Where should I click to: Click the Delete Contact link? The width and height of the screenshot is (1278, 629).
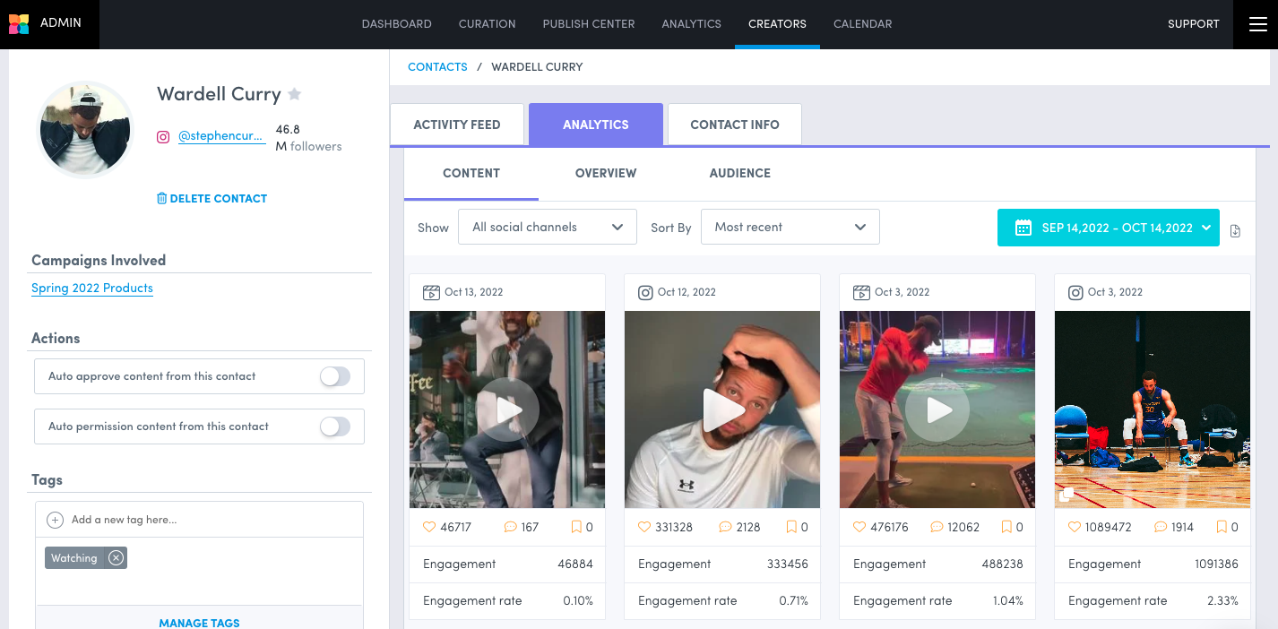pyautogui.click(x=212, y=199)
